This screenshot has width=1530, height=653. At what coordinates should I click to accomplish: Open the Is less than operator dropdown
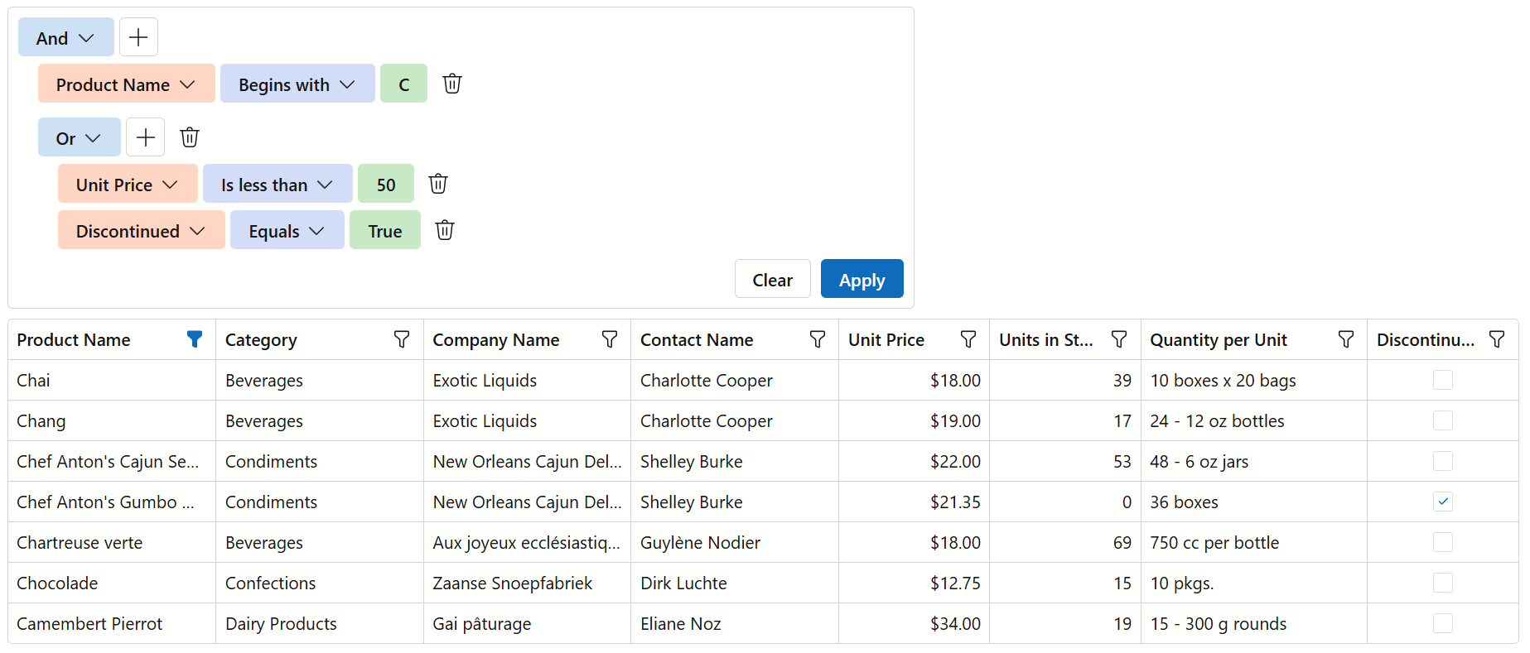278,184
